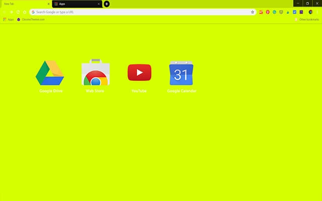Open the Google Calendar app
This screenshot has width=322, height=201.
coord(181,73)
